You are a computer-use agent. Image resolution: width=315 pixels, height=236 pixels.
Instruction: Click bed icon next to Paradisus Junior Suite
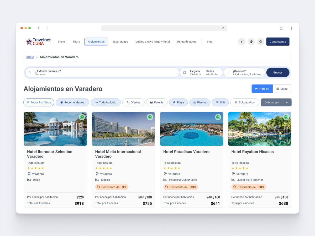point(165,180)
